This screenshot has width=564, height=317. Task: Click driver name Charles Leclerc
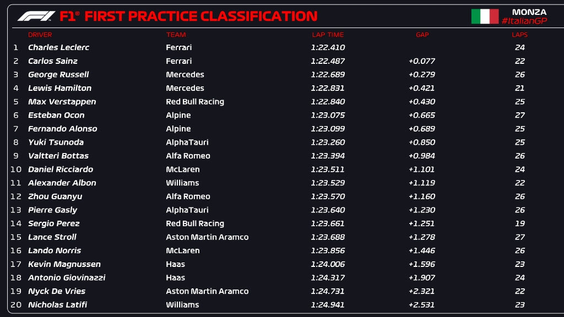[58, 47]
